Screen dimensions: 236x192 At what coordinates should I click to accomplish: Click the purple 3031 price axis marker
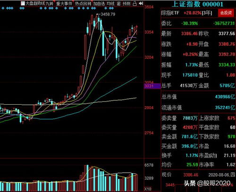pos(152,86)
